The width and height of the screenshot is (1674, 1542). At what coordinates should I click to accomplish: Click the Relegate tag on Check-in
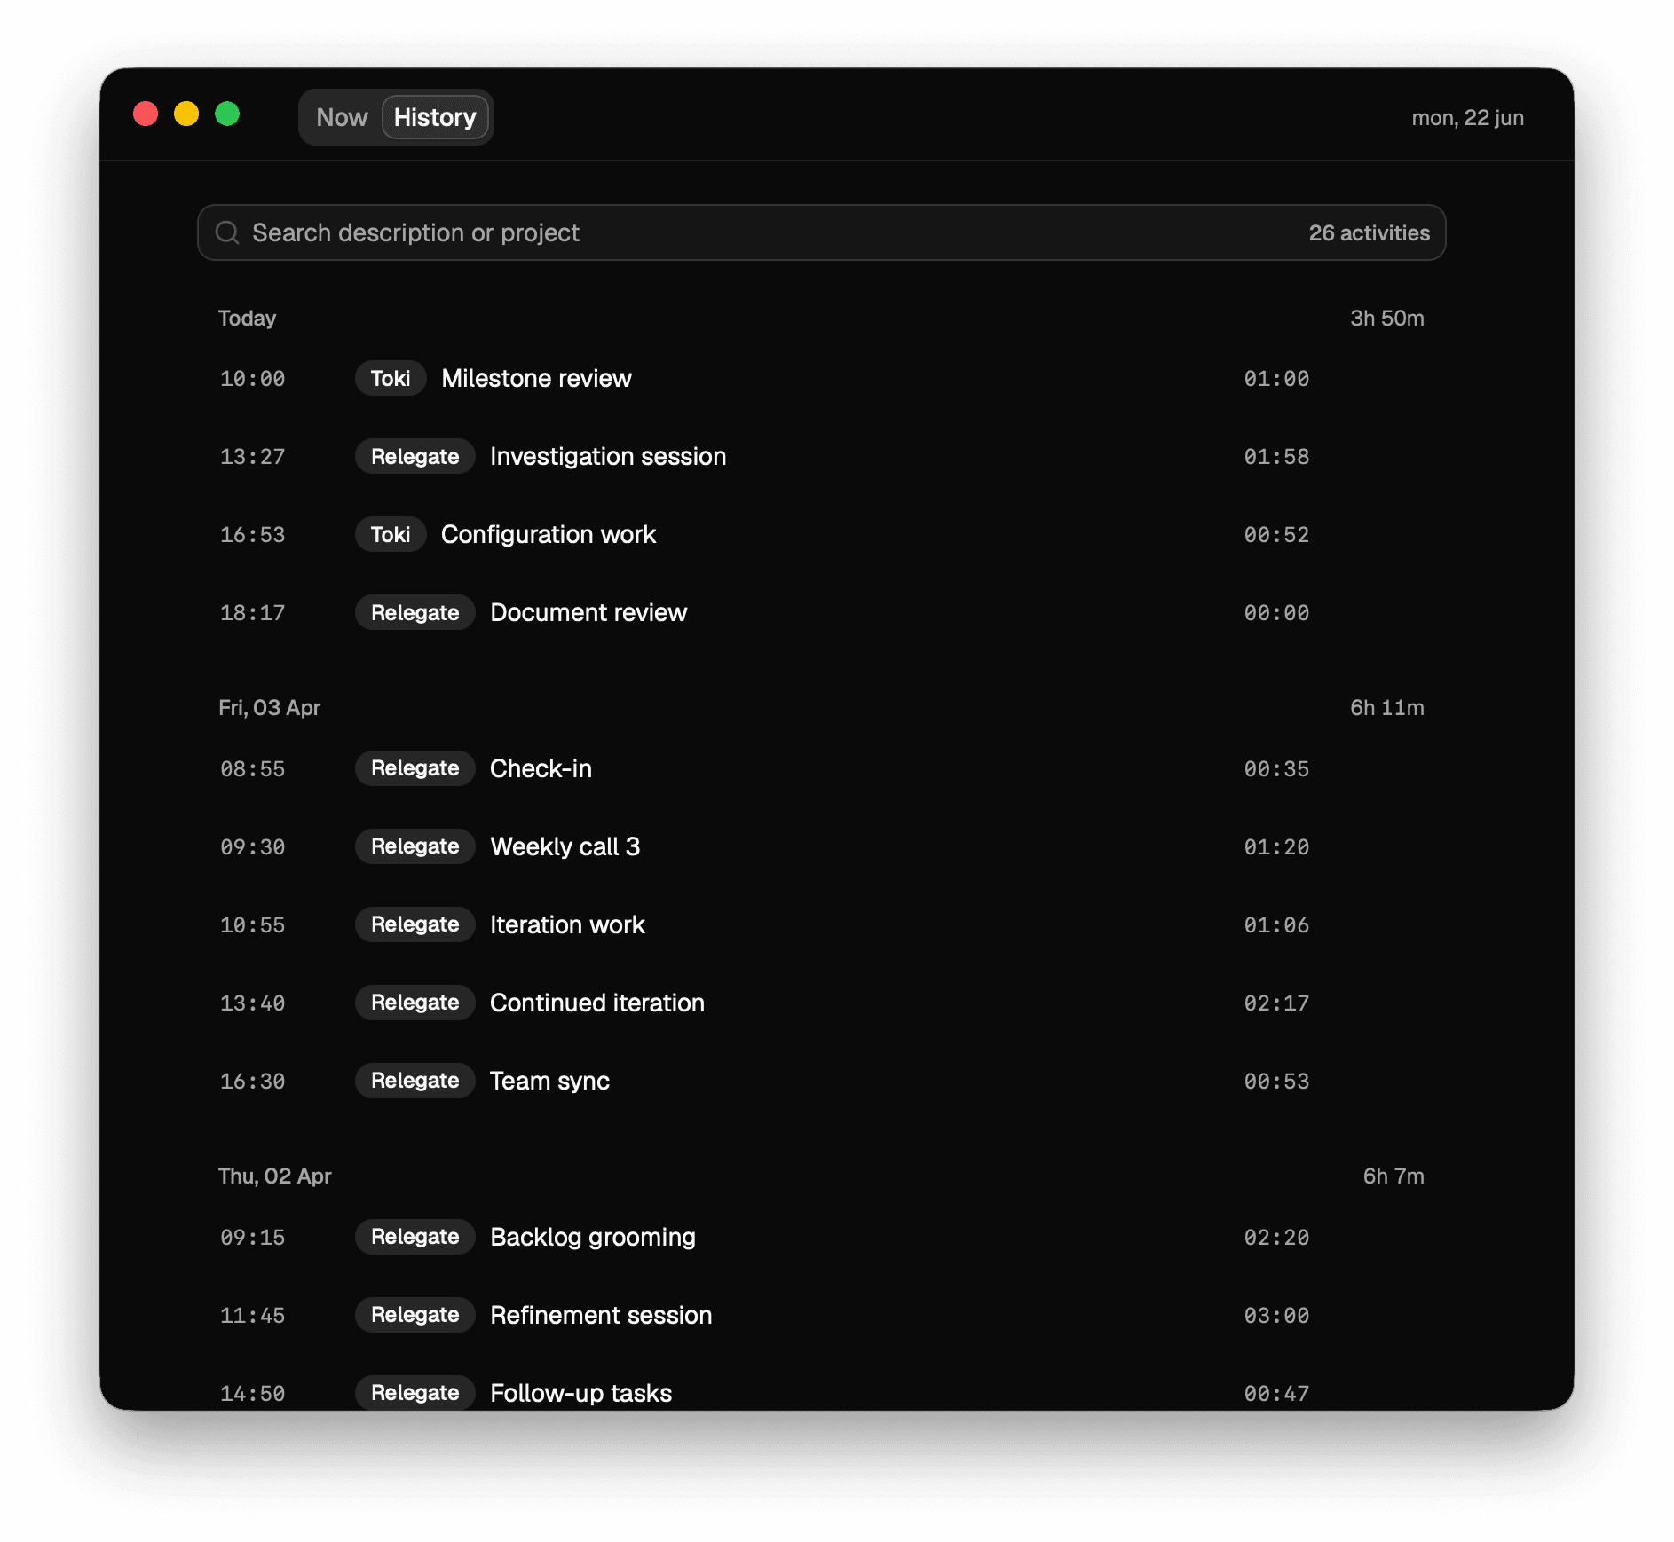pyautogui.click(x=415, y=768)
